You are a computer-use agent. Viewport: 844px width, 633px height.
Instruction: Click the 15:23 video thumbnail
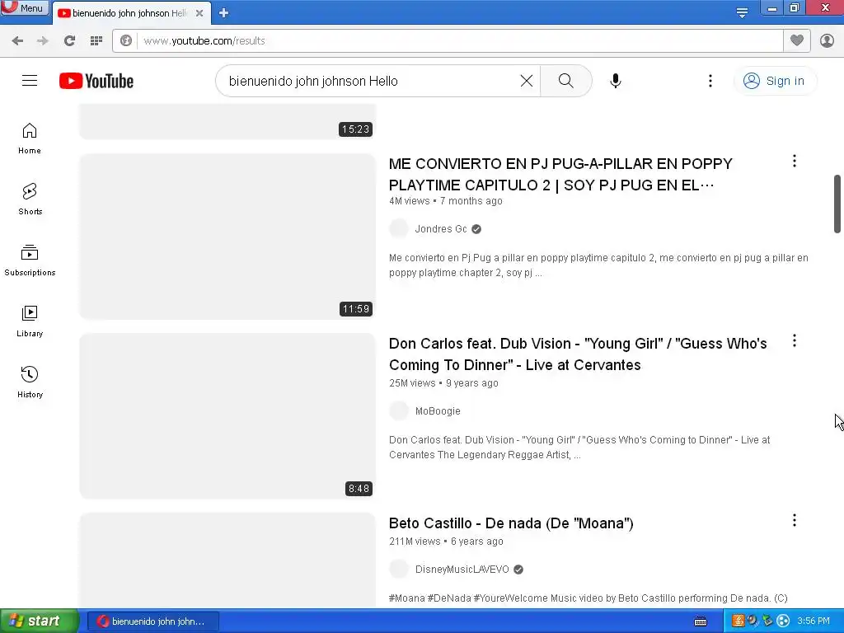pyautogui.click(x=227, y=122)
